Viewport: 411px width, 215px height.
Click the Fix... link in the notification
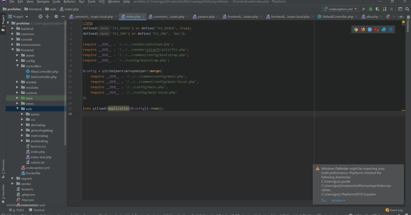tap(324, 201)
